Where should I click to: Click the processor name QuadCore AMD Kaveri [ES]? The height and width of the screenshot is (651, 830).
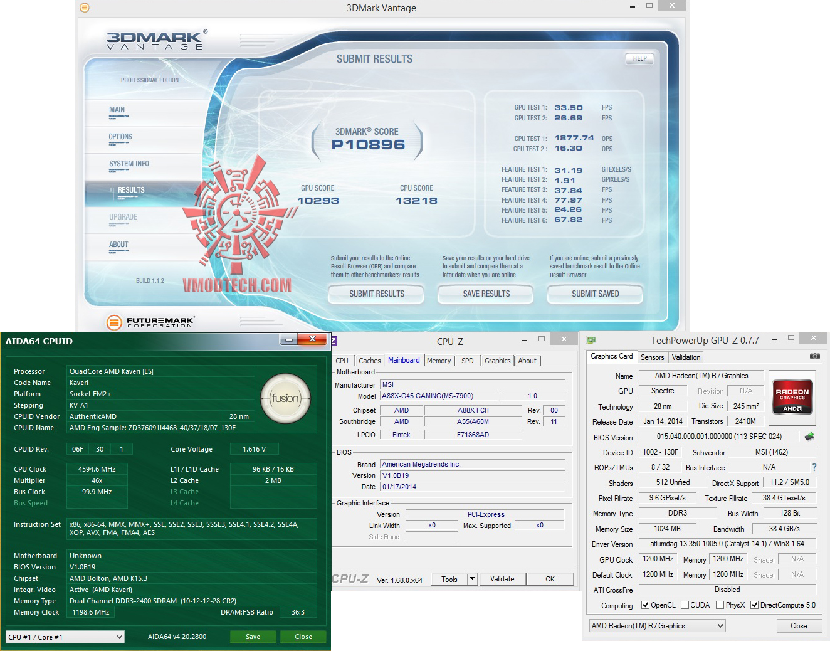(160, 371)
